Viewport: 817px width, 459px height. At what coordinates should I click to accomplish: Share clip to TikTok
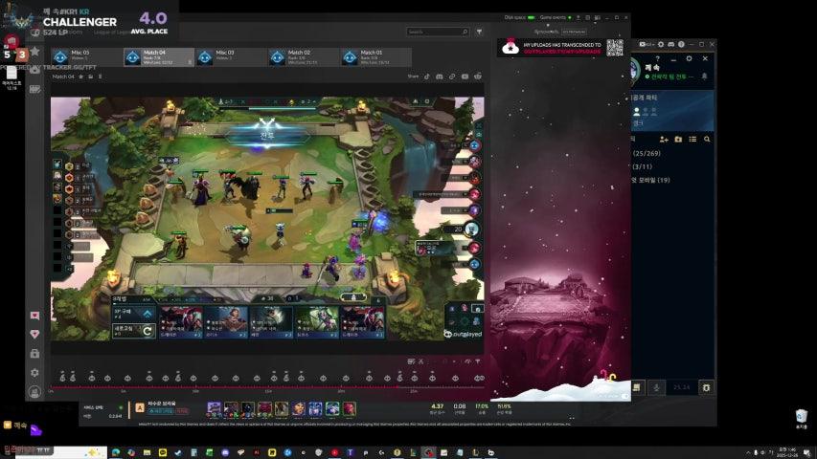[x=427, y=76]
